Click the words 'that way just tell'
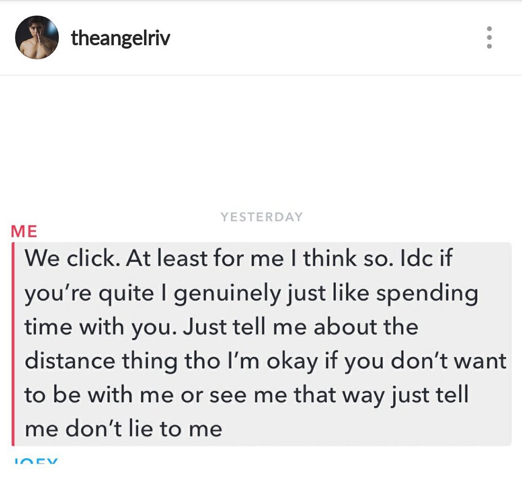 click(380, 395)
